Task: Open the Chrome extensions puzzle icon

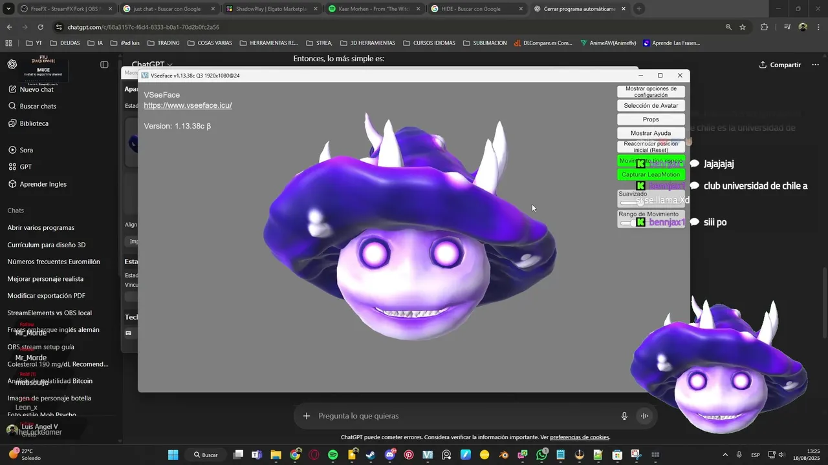Action: coord(765,27)
